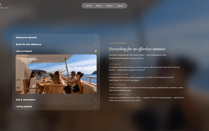Screen dimensions: 209x131
Task: Click the dot indicator beside Welcome aboard
Action: click(x=96, y=38)
